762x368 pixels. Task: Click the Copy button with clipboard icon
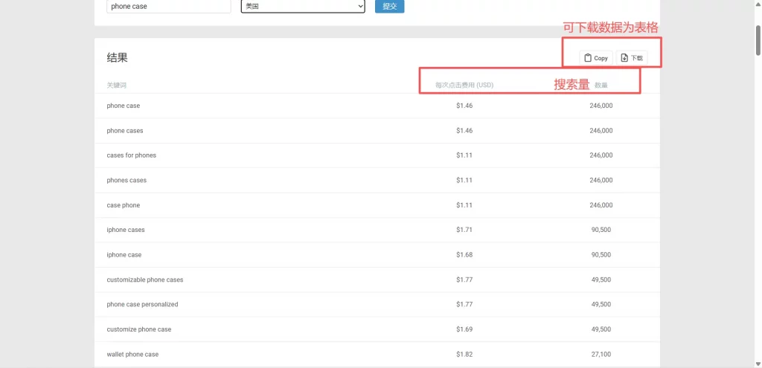[596, 58]
